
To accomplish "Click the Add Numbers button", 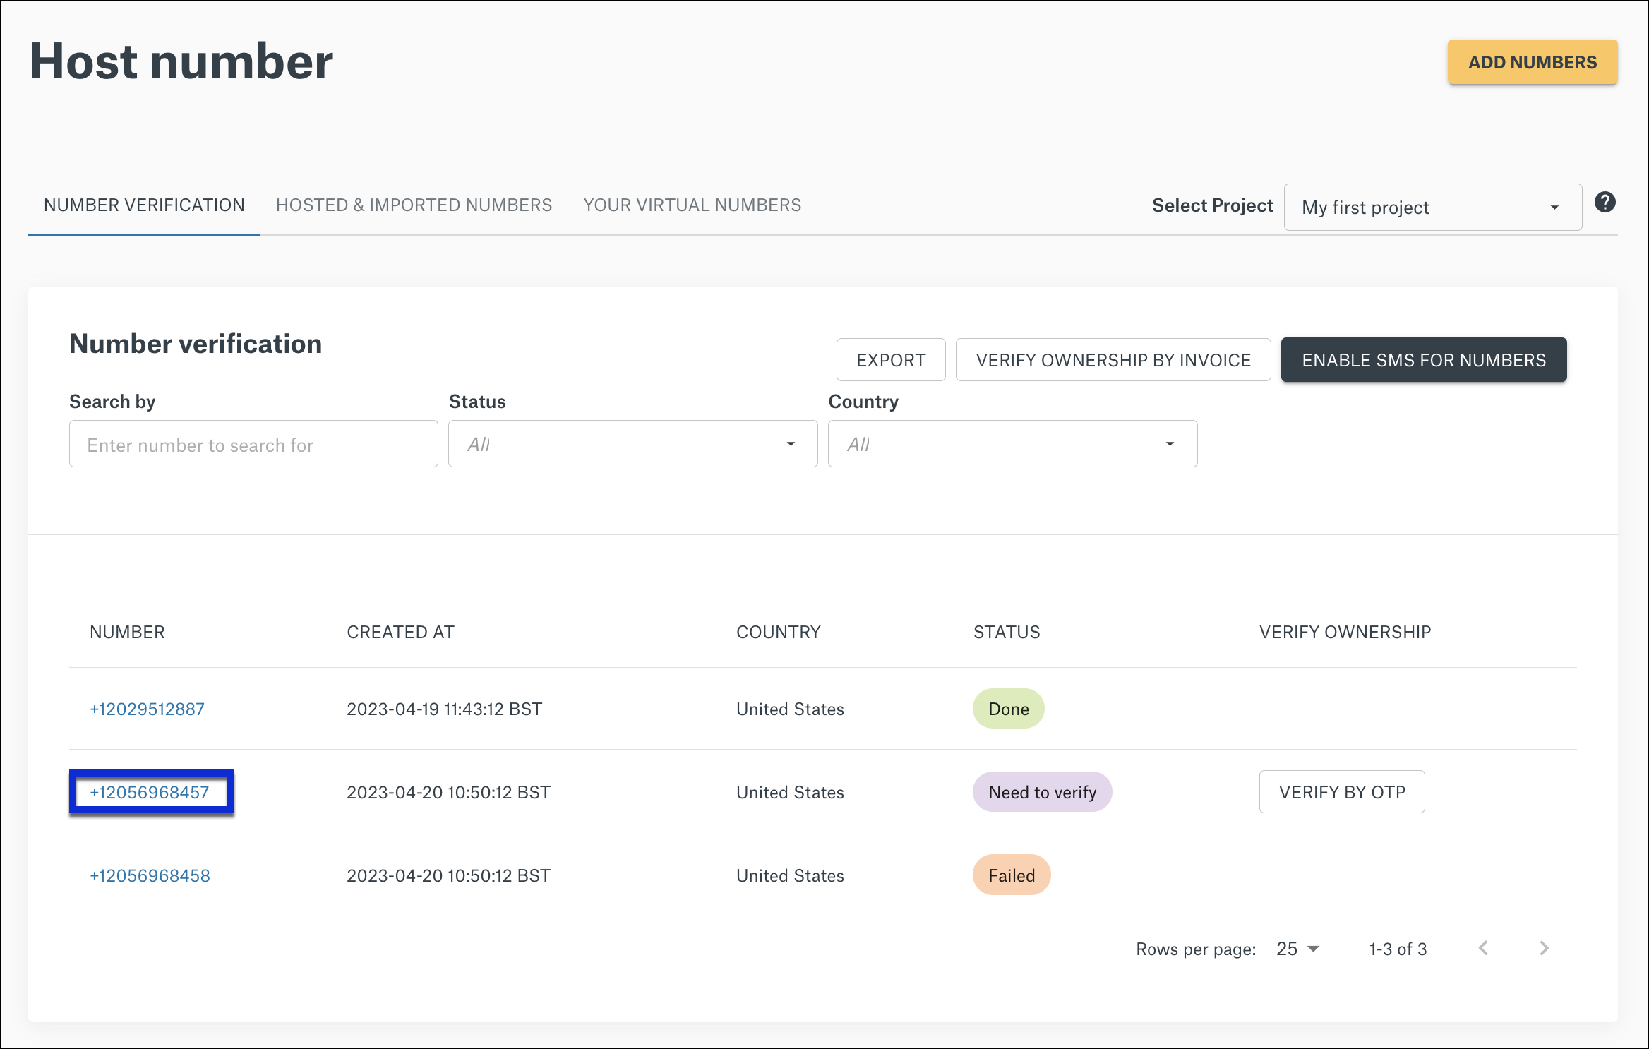I will (x=1532, y=62).
